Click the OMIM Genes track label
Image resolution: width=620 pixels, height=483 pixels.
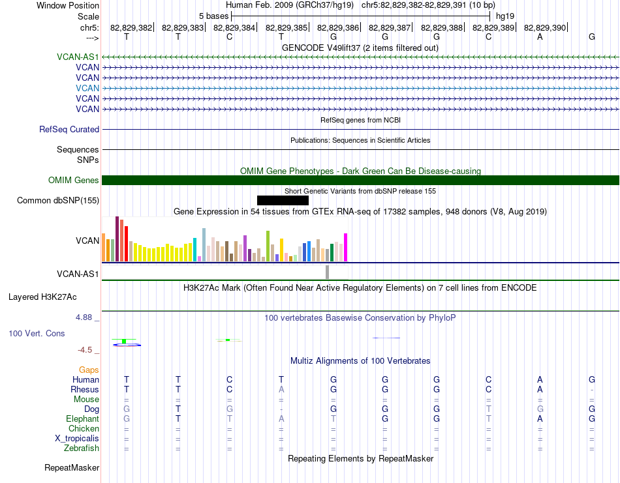74,180
